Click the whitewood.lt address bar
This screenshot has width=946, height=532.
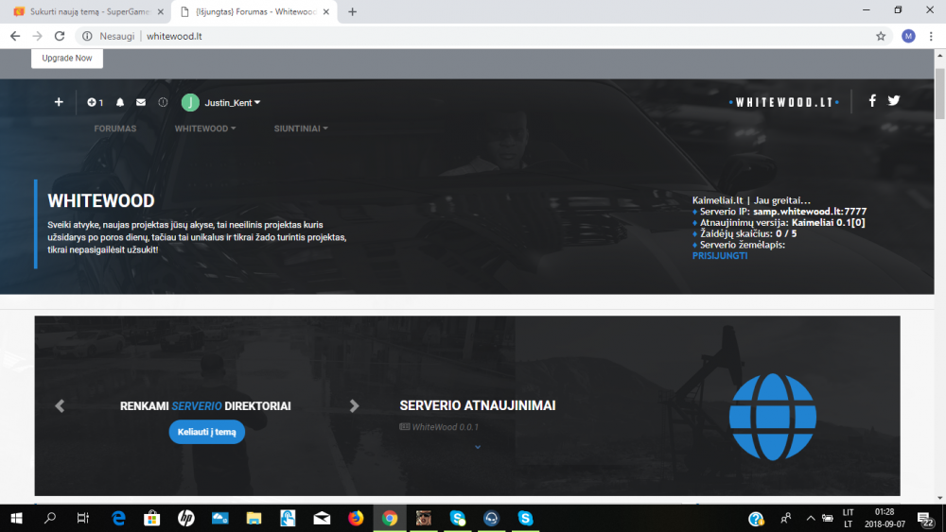point(477,36)
